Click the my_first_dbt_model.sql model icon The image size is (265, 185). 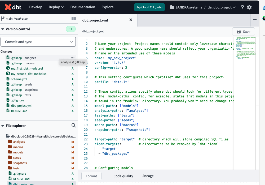(x=8, y=68)
